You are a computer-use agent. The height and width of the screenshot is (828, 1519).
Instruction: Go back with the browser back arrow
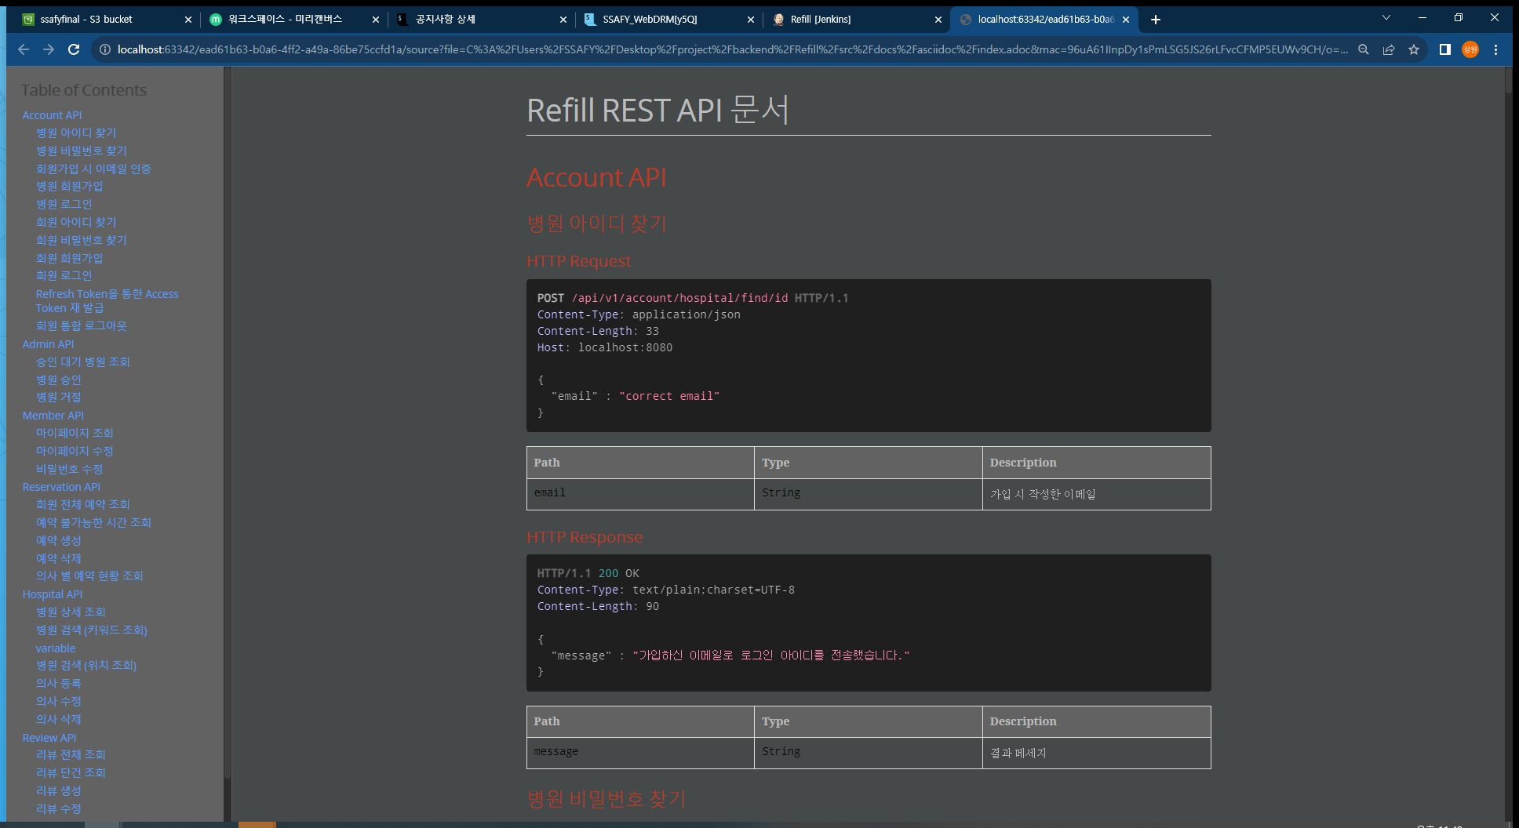pos(24,49)
